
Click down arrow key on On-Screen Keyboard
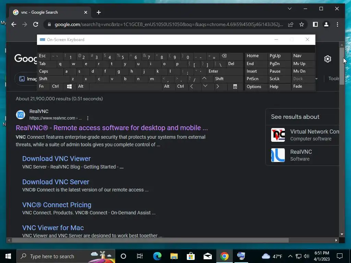[x=205, y=86]
